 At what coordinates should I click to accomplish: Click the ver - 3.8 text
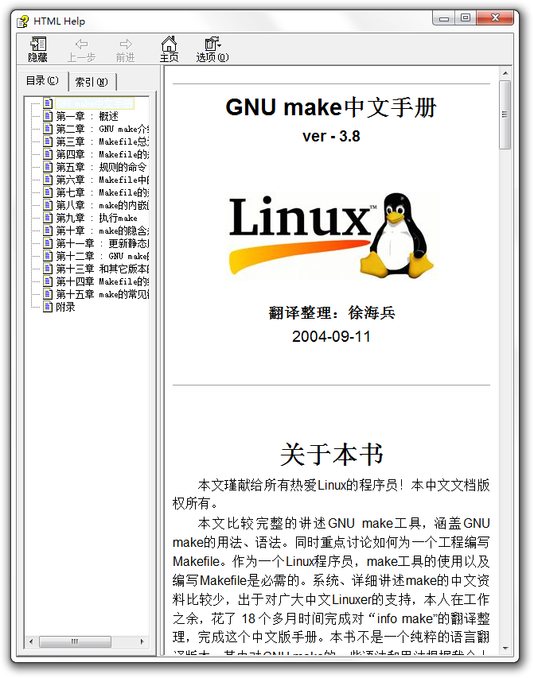tap(331, 136)
